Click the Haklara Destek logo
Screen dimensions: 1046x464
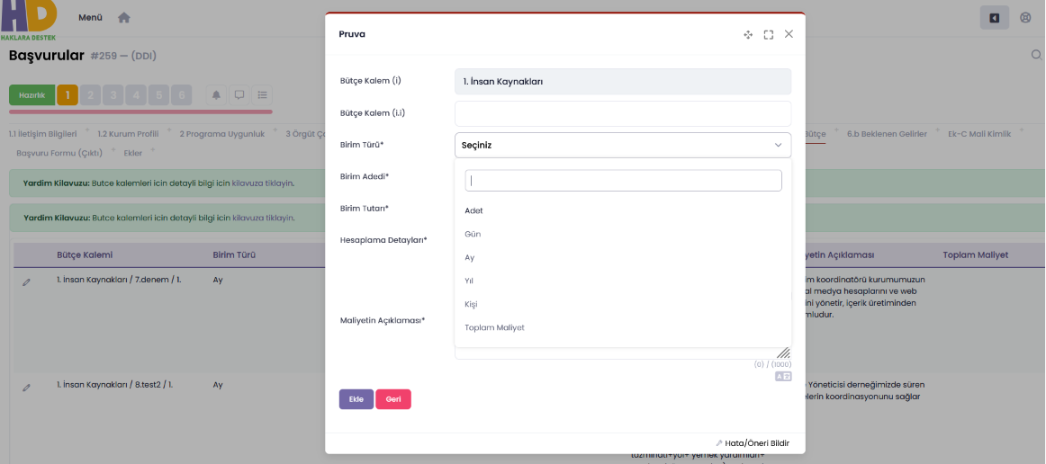[28, 21]
